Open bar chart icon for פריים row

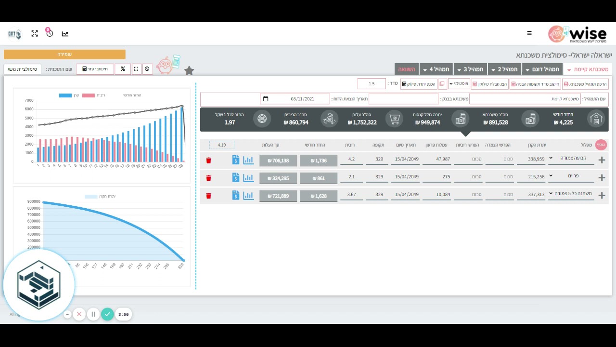coord(248,177)
